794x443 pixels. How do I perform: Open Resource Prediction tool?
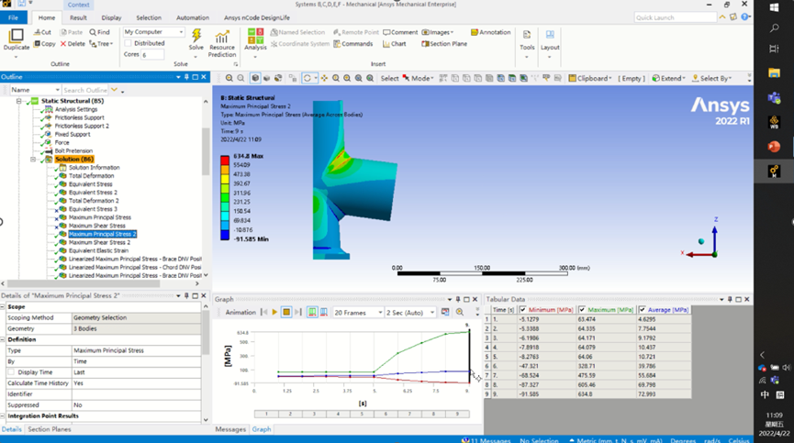pyautogui.click(x=222, y=44)
